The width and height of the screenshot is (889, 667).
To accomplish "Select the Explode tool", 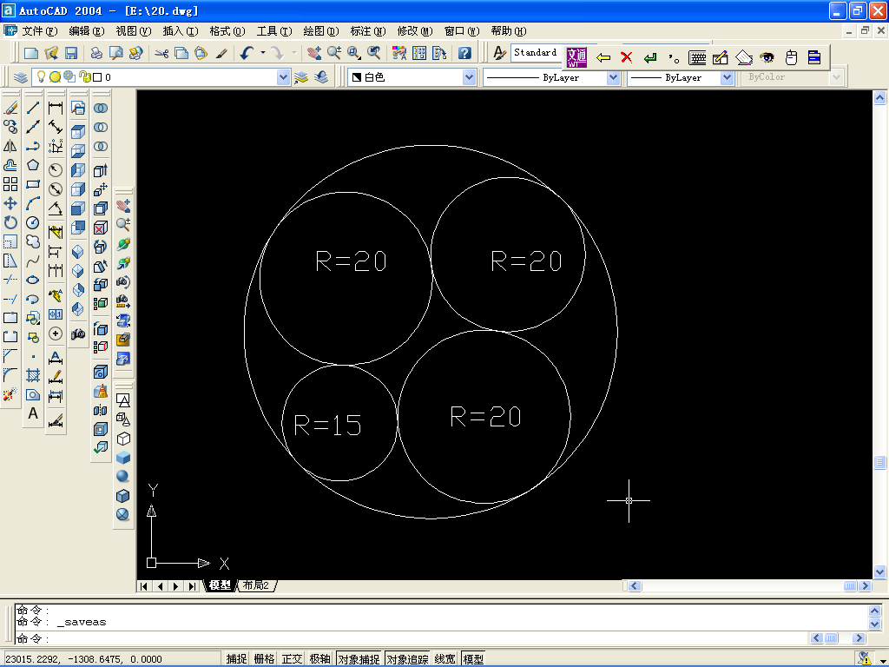I will pyautogui.click(x=10, y=394).
